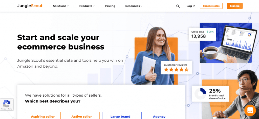Open the orange chat bubble widget
259x119 pixels.
[x=250, y=110]
